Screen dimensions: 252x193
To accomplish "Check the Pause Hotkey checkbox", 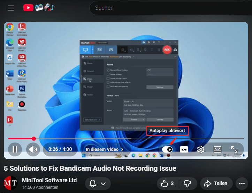I will coord(108,74).
